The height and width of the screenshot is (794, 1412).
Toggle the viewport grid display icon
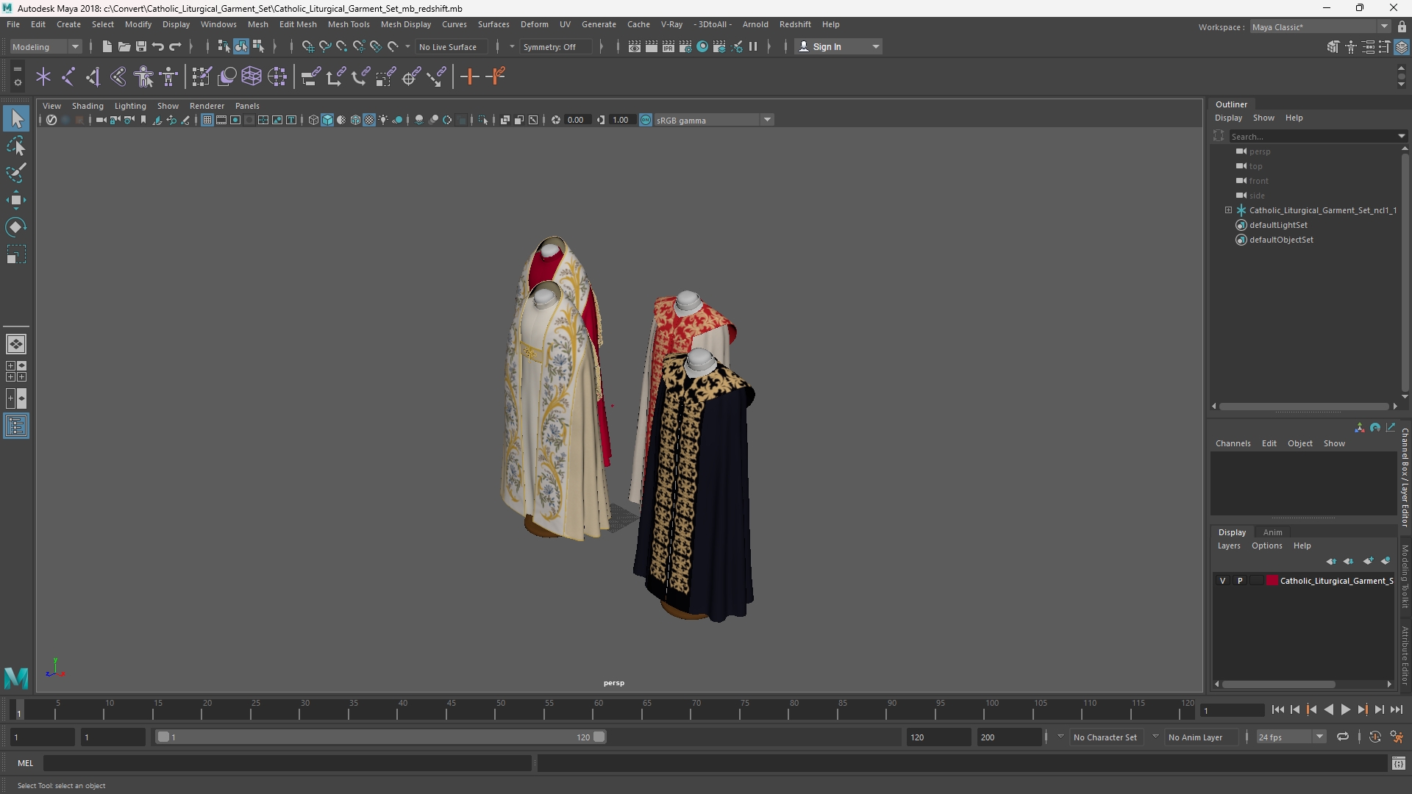[207, 120]
